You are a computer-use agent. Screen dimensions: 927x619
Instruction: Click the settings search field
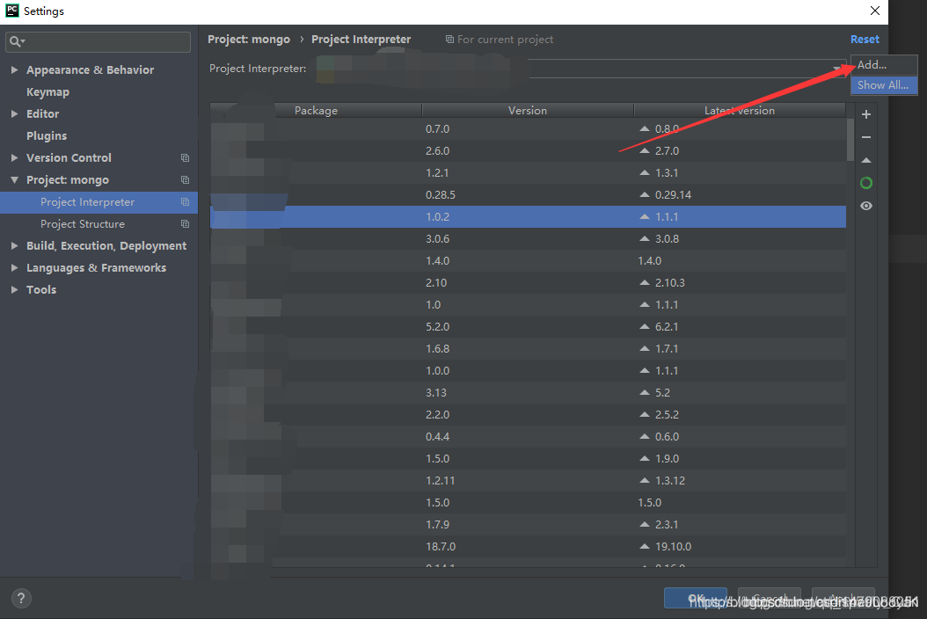pos(99,41)
